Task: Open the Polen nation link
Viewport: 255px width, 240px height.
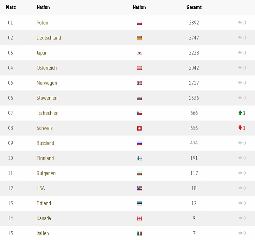Action: click(x=42, y=23)
